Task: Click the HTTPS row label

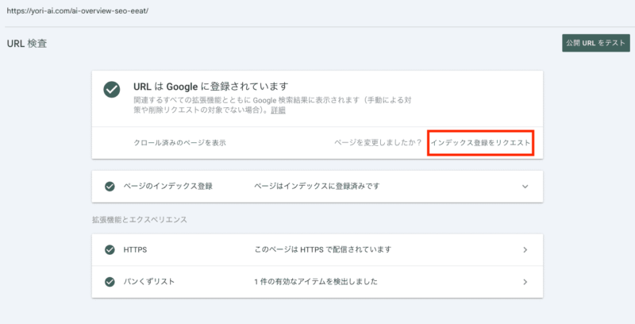Action: 135,250
